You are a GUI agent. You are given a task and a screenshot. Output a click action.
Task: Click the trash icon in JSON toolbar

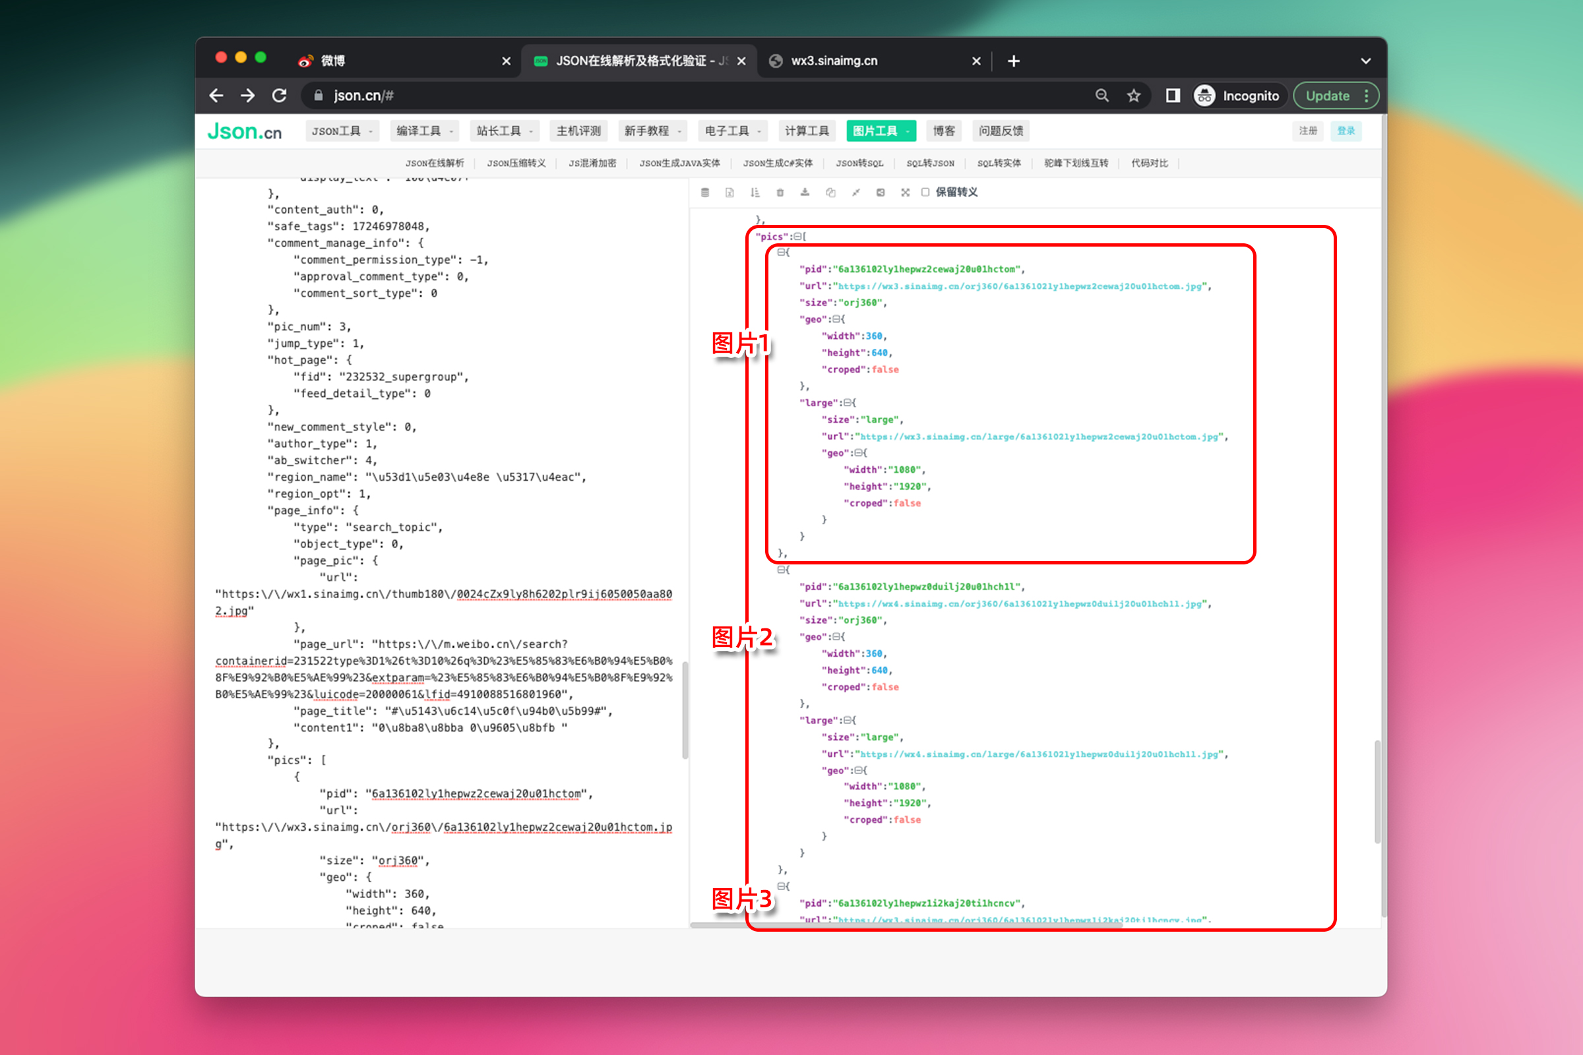780,193
